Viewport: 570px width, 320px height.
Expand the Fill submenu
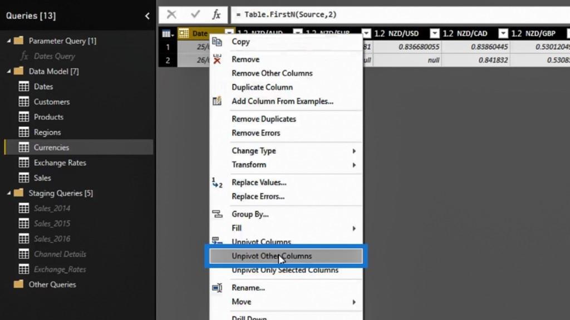(353, 228)
